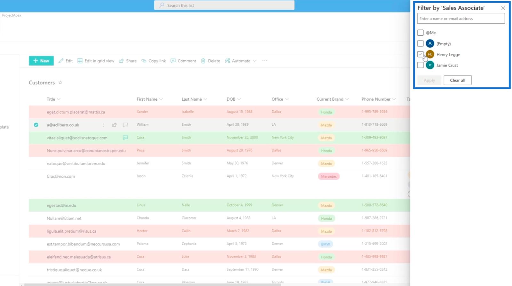This screenshot has width=512, height=286.
Task: Open the Last Name column dropdown
Action: tap(205, 99)
